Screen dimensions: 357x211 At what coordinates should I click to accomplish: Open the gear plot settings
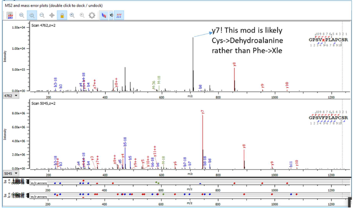(x=92, y=15)
